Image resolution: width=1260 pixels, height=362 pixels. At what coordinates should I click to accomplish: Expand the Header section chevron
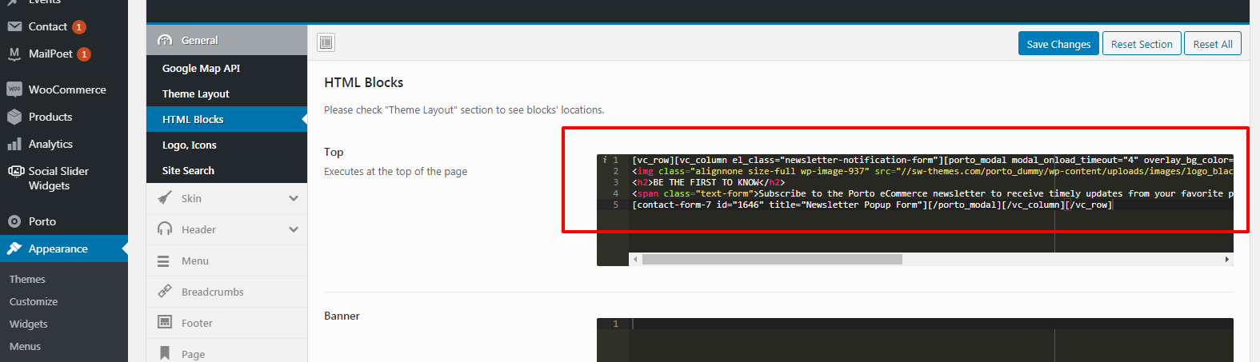(x=294, y=229)
